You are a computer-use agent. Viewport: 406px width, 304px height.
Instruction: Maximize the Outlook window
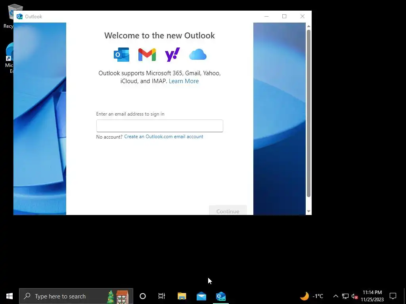[284, 16]
